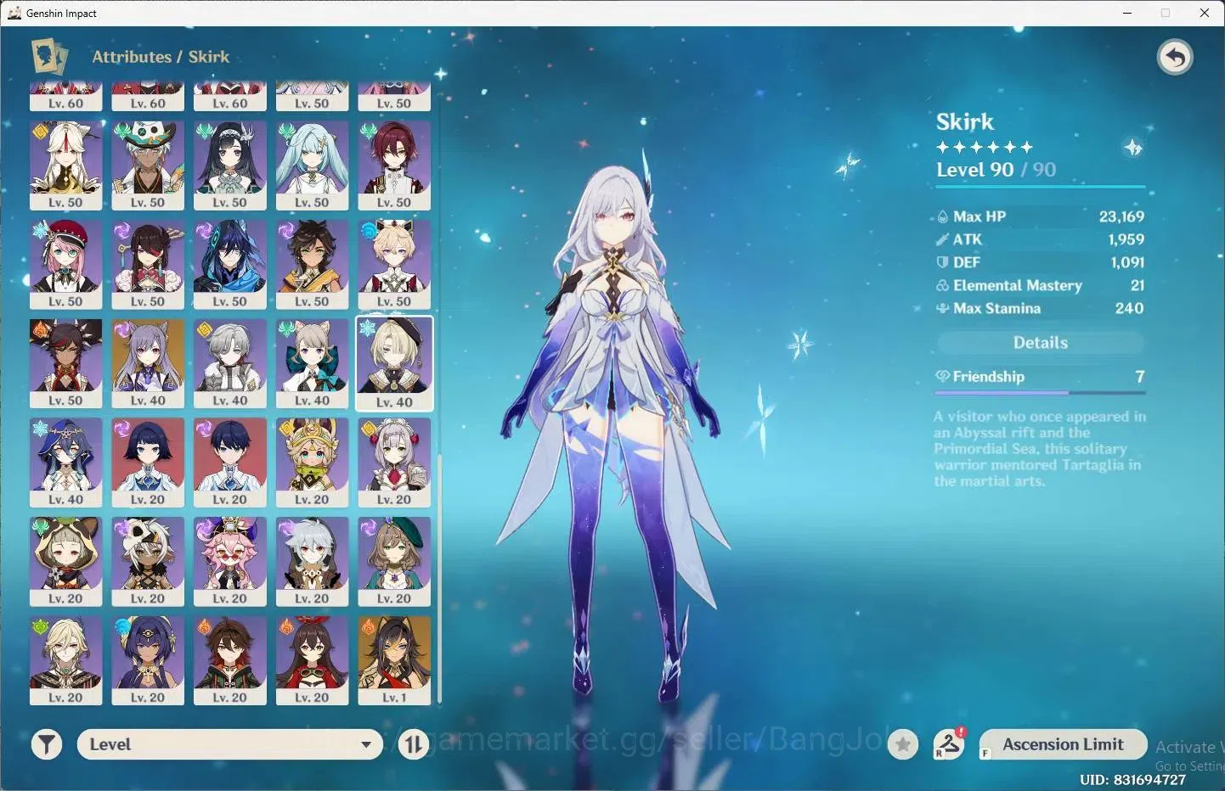Click the character list scrollbar
1225x791 pixels.
[x=439, y=579]
